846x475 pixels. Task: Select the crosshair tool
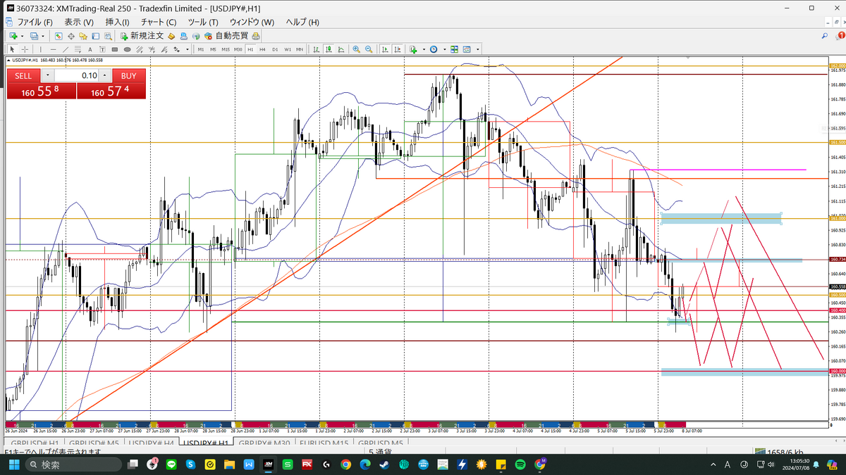click(x=25, y=49)
